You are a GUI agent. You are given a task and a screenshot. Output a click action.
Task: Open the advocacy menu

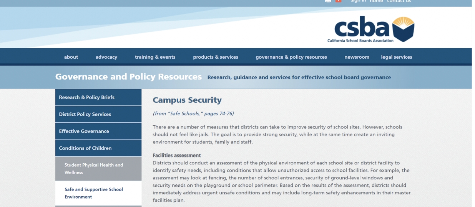(106, 57)
